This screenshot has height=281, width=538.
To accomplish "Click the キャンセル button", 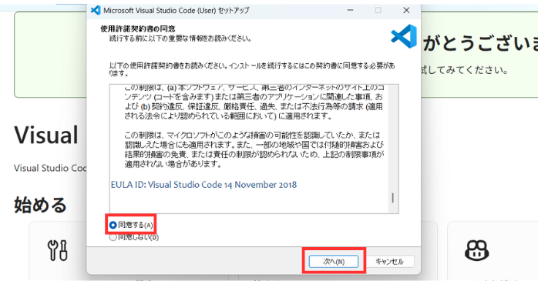I will point(389,262).
